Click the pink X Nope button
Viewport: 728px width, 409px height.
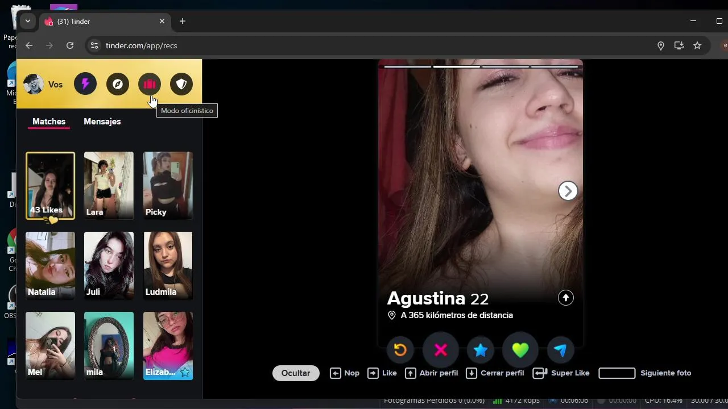441,350
